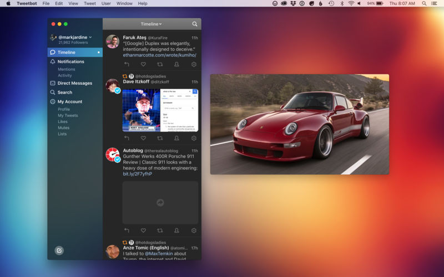This screenshot has width=444, height=277.
Task: Compose a new tweet with the compose button
Action: pos(59,250)
